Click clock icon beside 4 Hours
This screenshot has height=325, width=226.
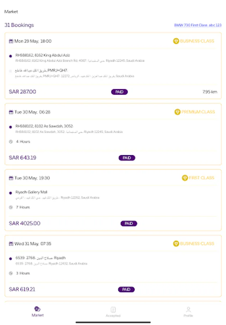click(11, 142)
